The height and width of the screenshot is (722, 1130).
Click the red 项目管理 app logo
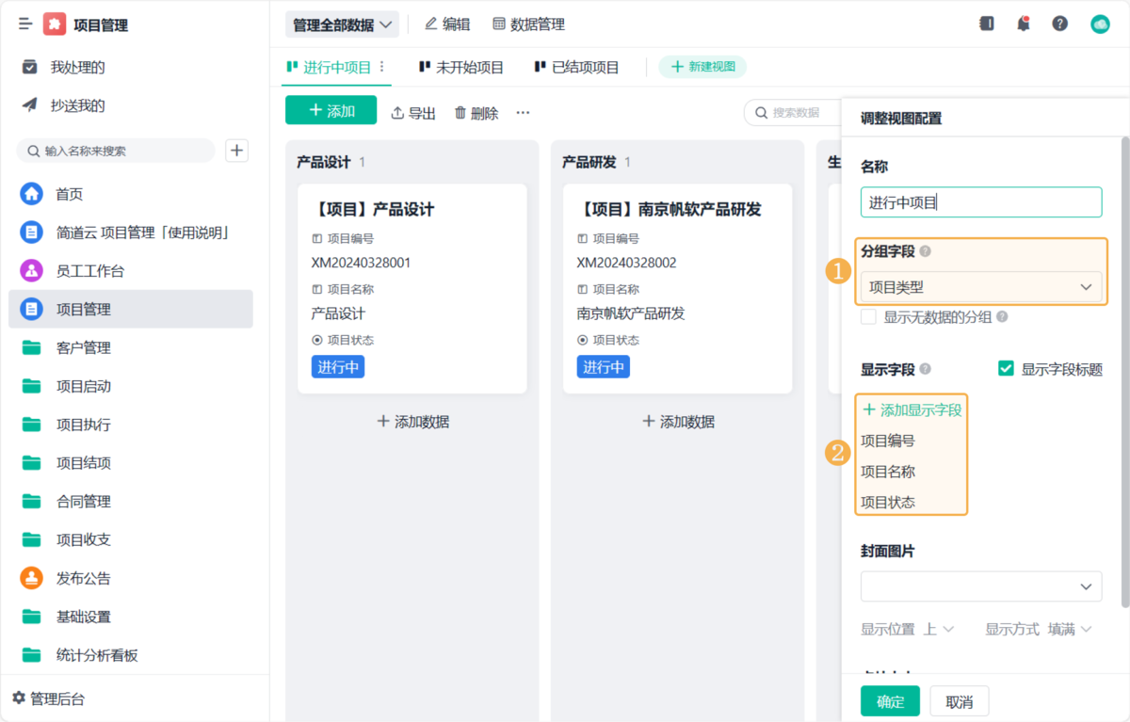(x=56, y=24)
